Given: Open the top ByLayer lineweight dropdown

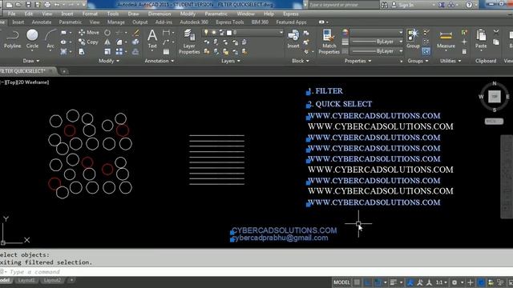Looking at the screenshot, I should pyautogui.click(x=401, y=42).
